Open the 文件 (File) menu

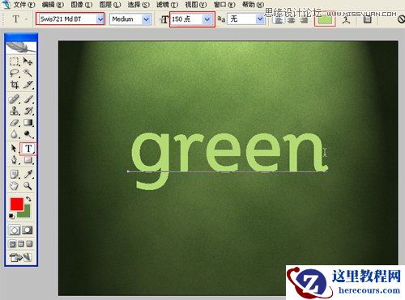click(24, 4)
